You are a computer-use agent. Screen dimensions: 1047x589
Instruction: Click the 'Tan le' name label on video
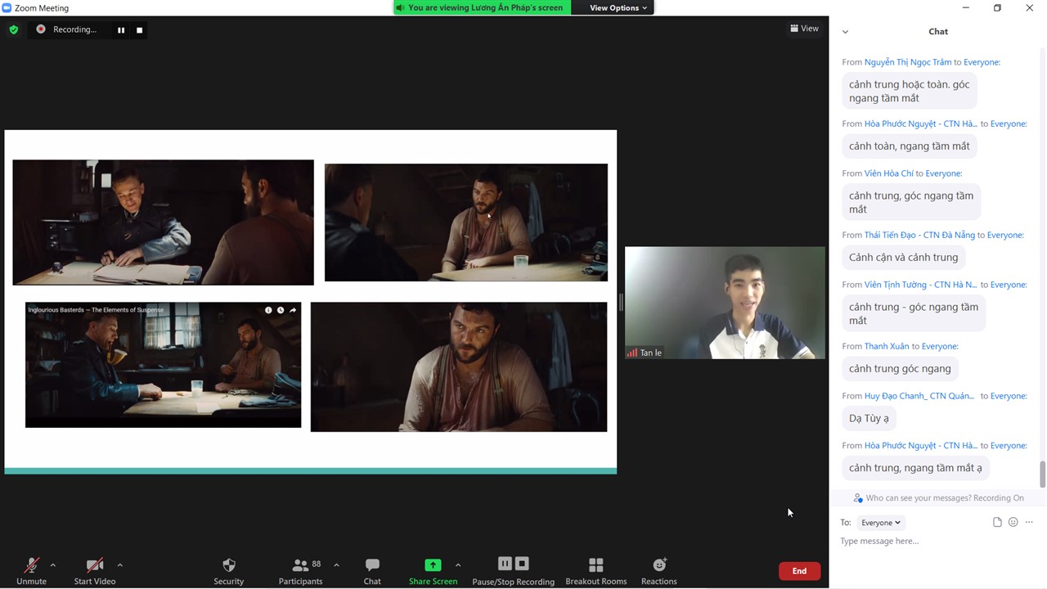click(x=651, y=353)
